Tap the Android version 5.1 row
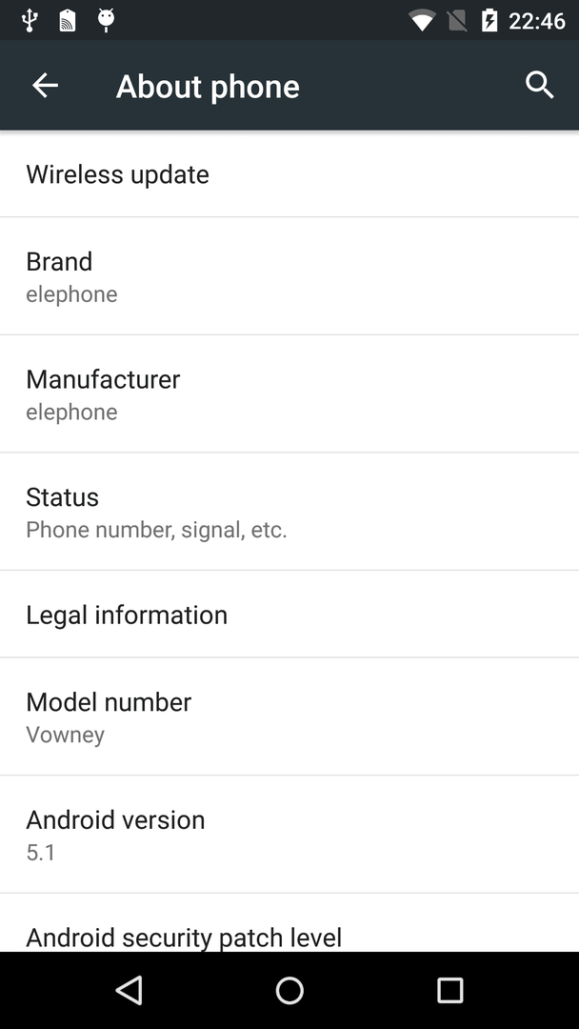The image size is (579, 1029). [289, 834]
